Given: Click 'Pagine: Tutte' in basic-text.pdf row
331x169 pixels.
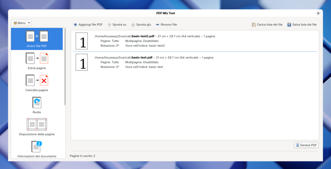Looking at the screenshot, I should point(110,62).
